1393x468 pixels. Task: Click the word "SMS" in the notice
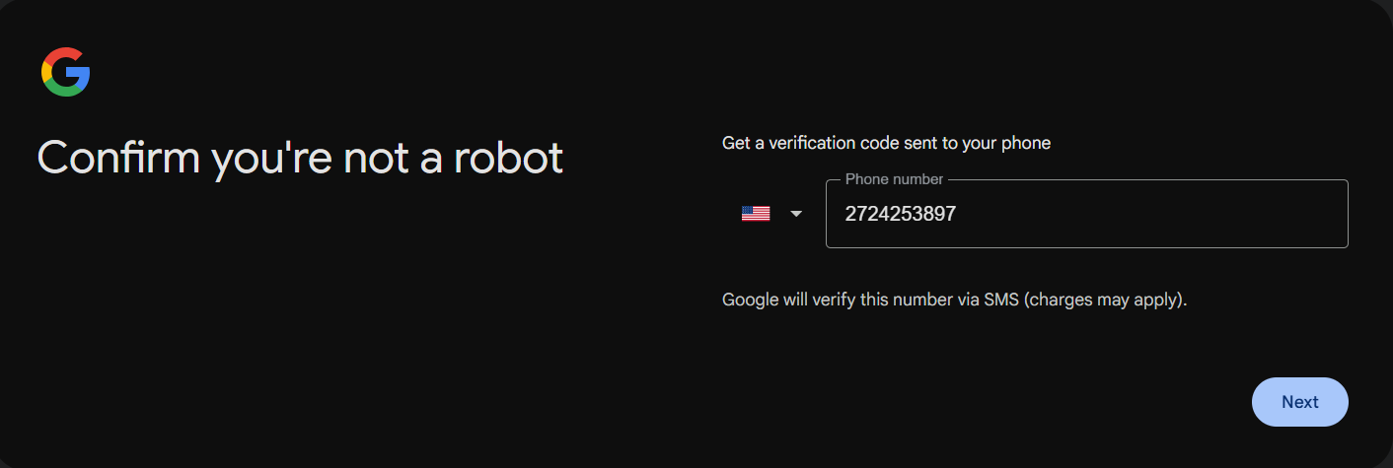pos(1001,300)
